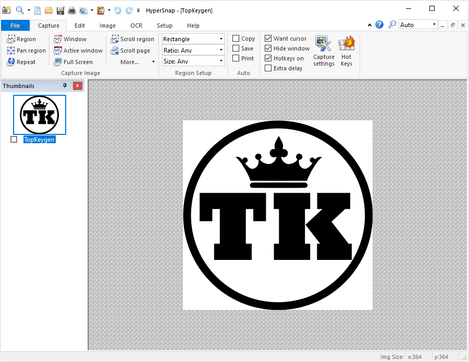Disable the Want cursor checkbox

pos(268,39)
